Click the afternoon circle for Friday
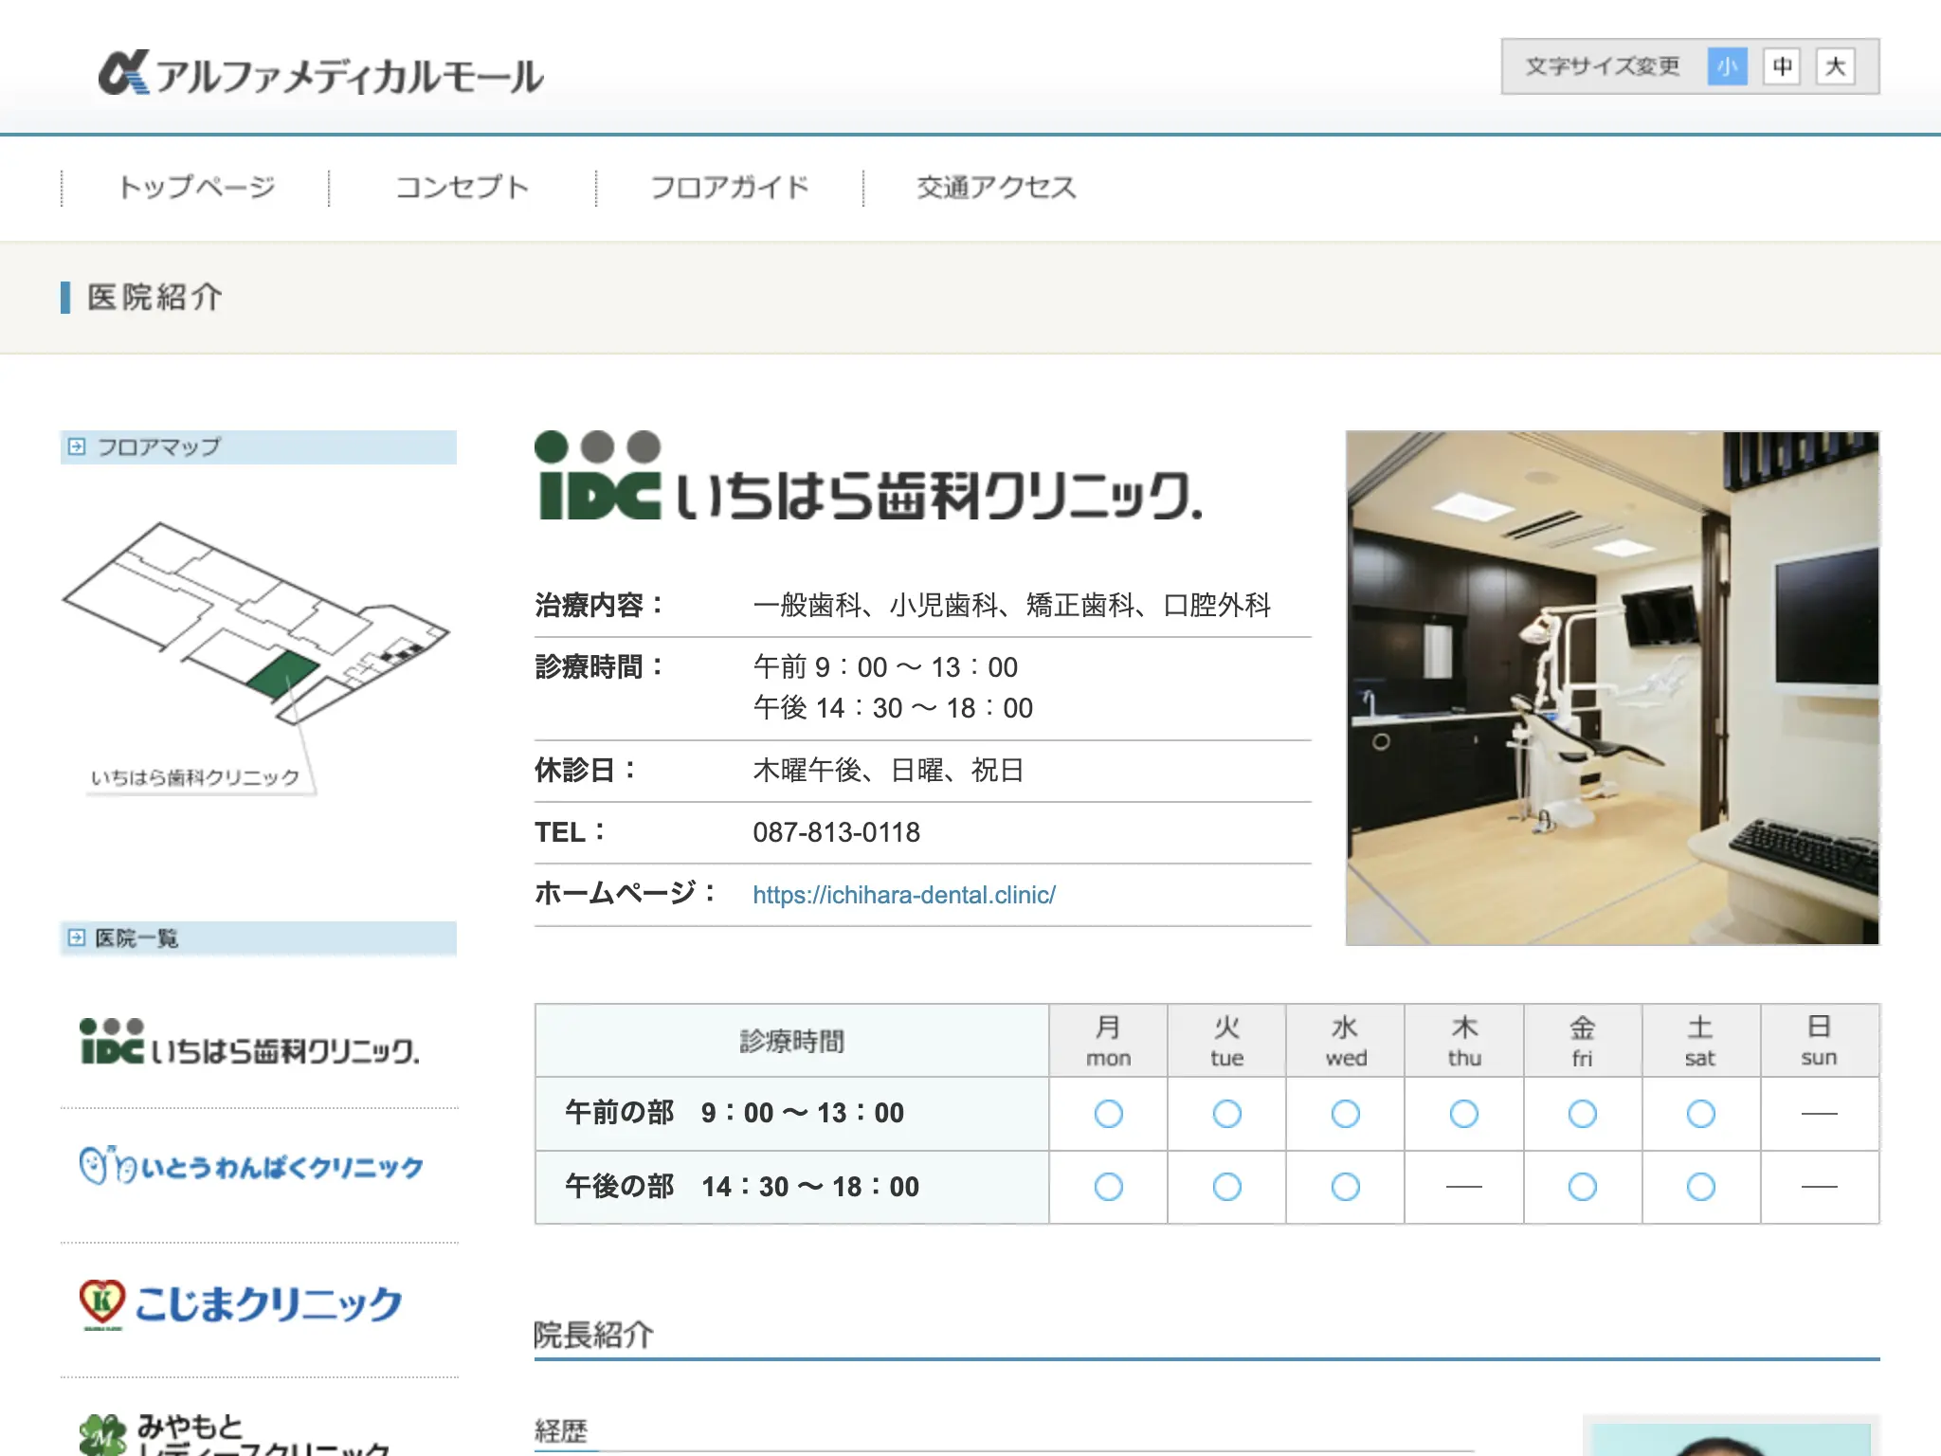 coord(1582,1187)
